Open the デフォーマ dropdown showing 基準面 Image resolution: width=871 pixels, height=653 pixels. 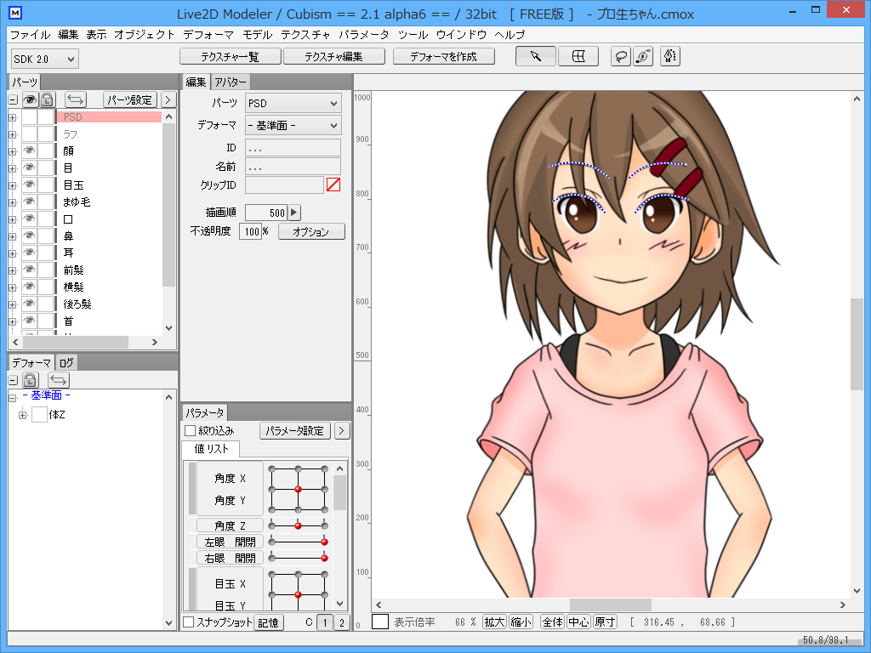point(293,125)
